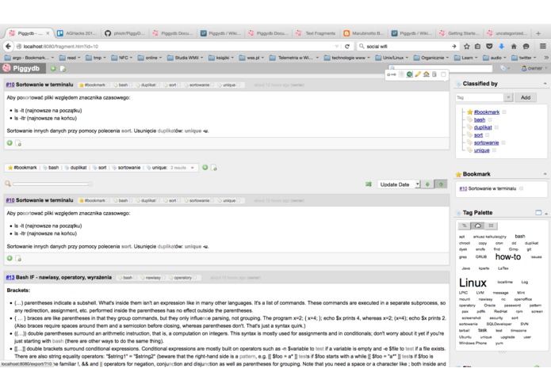
Task: Open fragment #13 link
Action: click(10, 277)
